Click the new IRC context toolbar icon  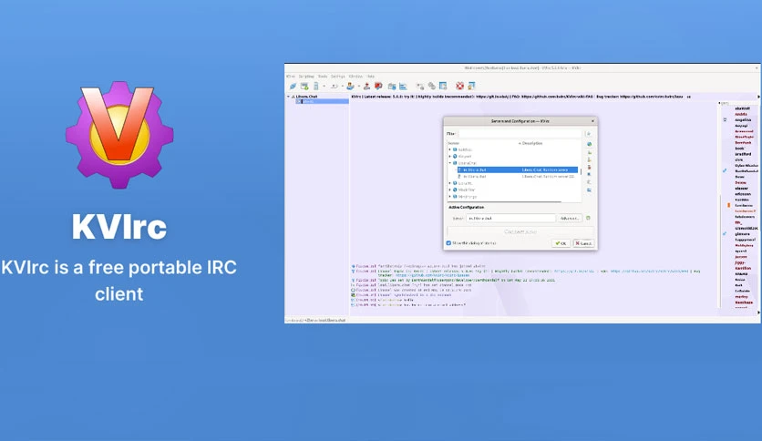[x=304, y=86]
